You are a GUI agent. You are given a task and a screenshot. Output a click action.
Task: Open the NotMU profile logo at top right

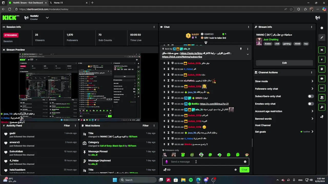click(317, 18)
